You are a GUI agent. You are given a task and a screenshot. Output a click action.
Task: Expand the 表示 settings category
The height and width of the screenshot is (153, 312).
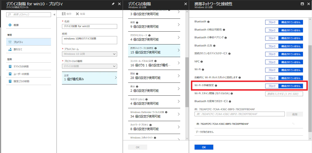[154, 89]
